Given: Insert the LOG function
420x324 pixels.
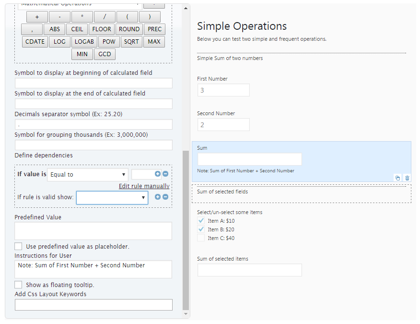Looking at the screenshot, I should pos(59,42).
